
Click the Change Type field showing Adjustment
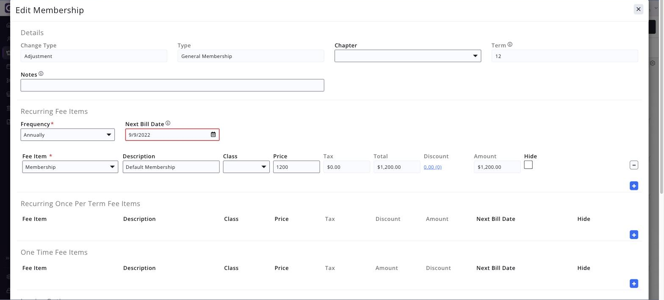(94, 56)
